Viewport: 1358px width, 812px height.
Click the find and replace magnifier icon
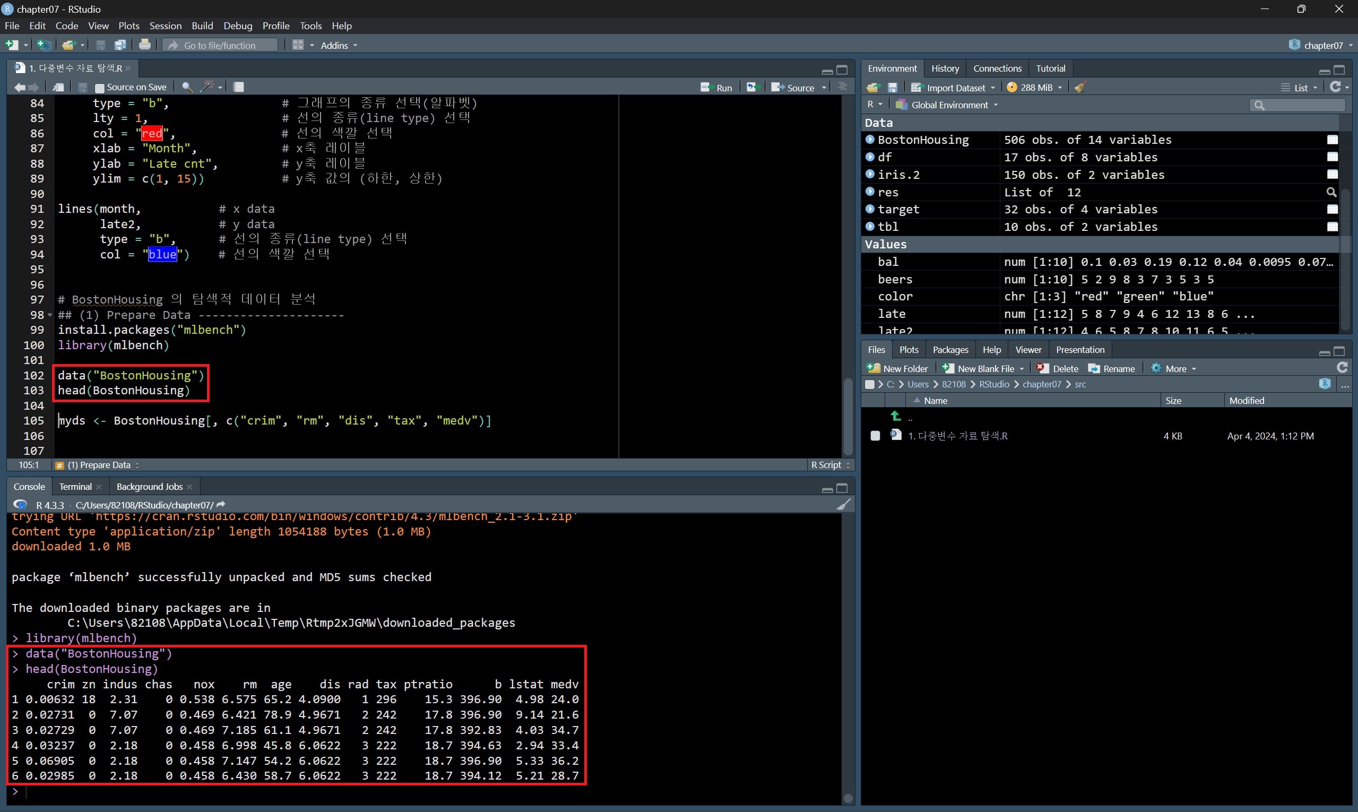click(x=187, y=87)
